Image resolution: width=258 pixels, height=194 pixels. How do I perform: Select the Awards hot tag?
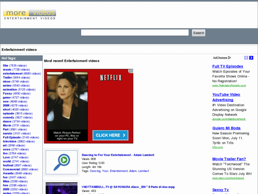tap(8, 173)
